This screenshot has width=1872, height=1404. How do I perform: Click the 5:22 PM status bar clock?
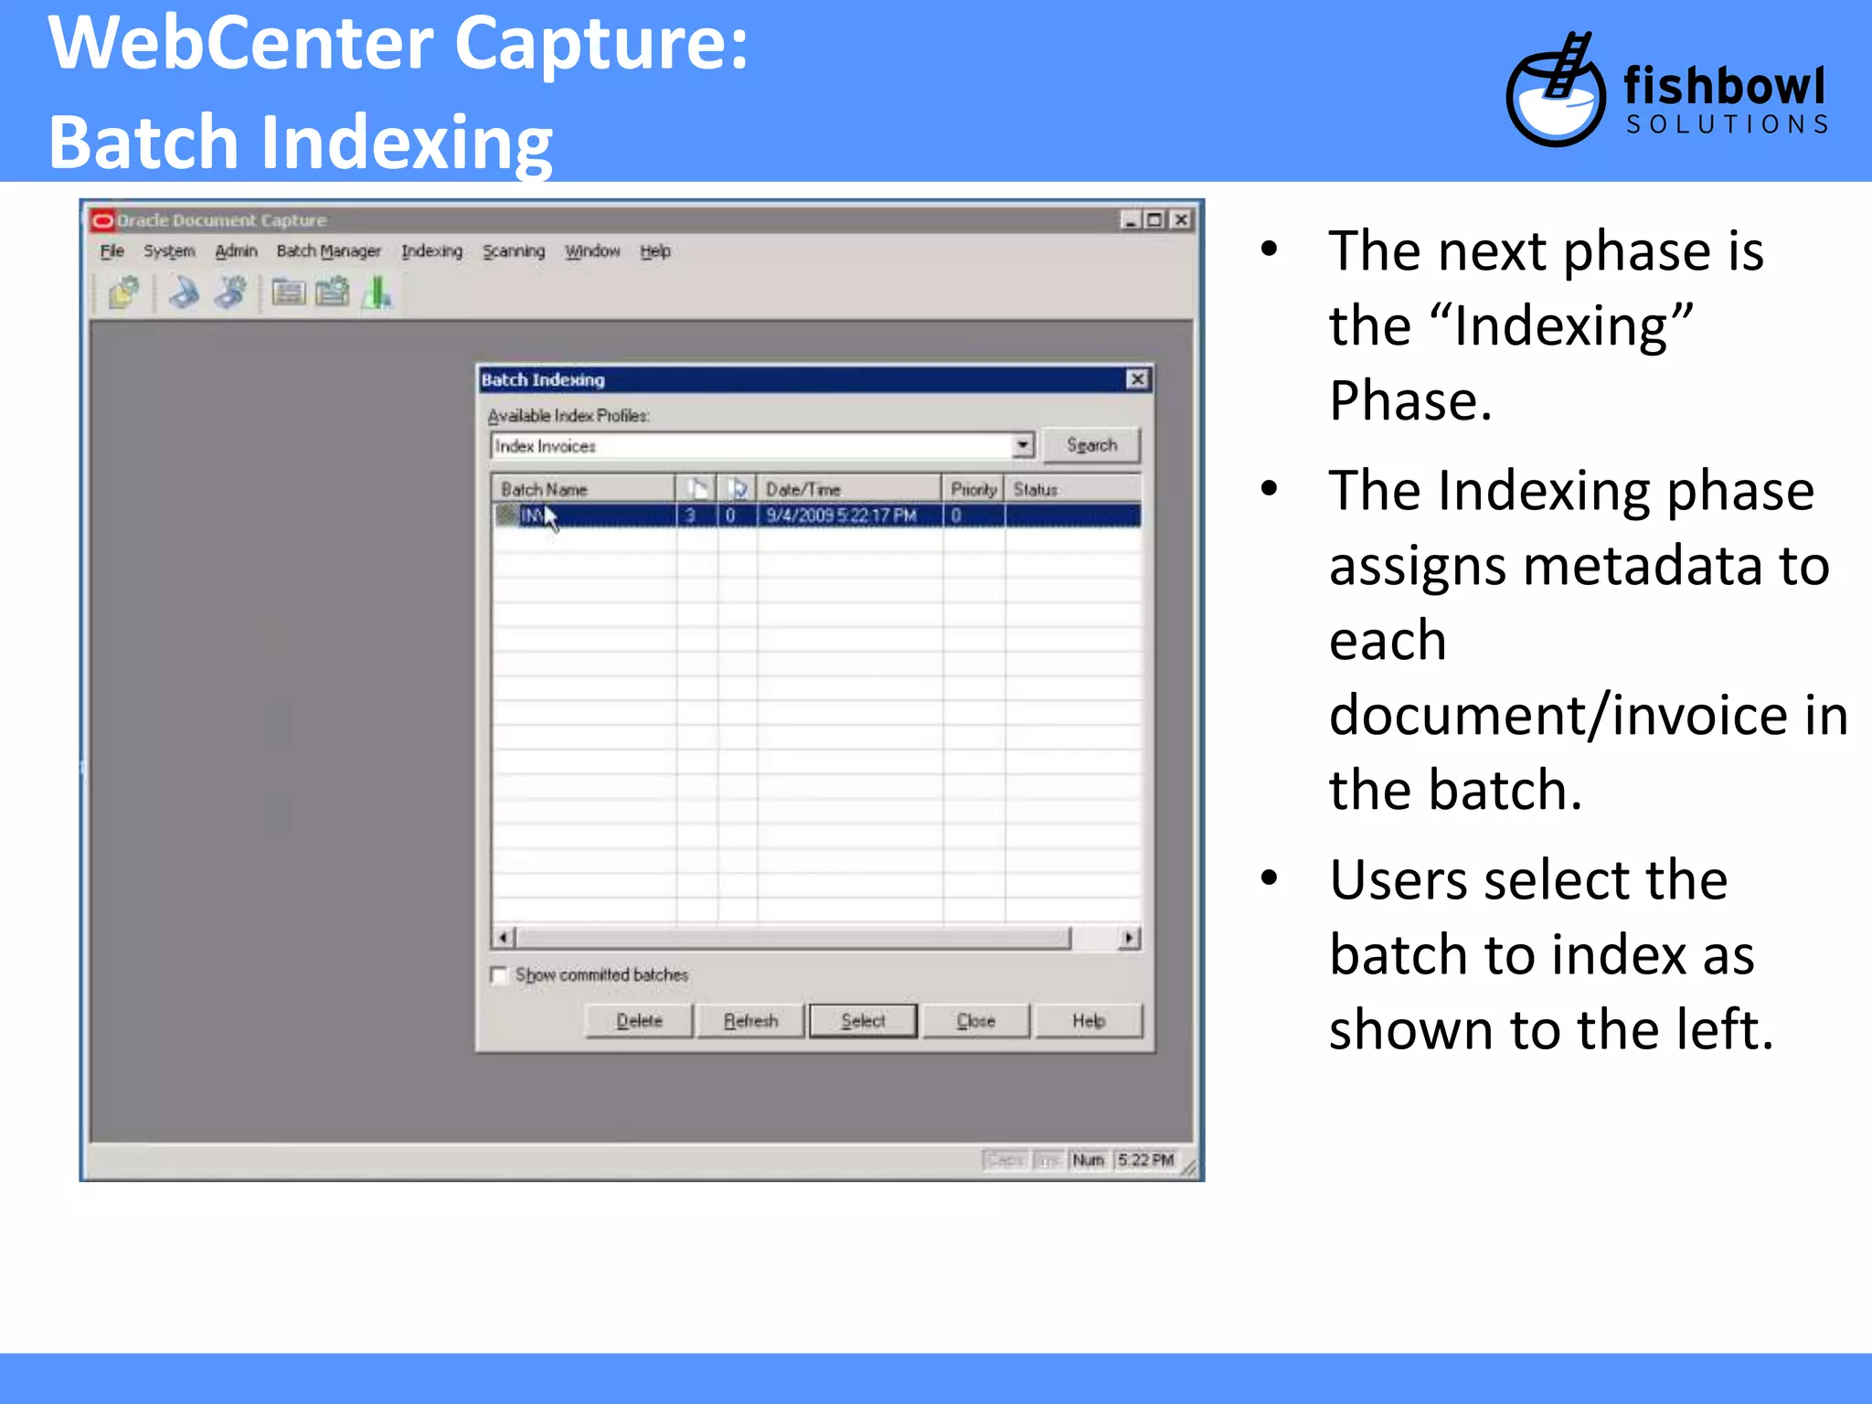[x=1145, y=1159]
